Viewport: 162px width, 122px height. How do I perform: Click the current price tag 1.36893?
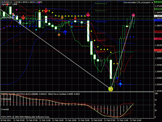[158, 16]
